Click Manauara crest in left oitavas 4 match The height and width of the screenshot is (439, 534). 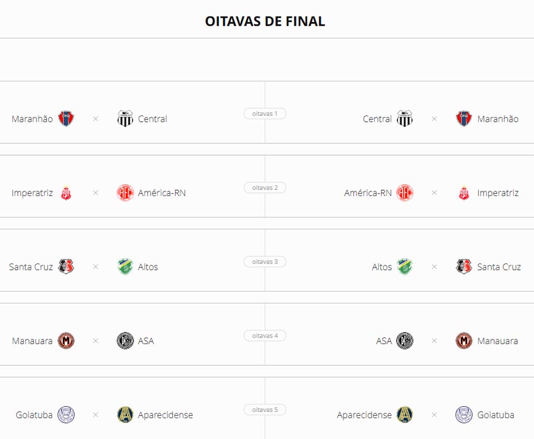click(66, 340)
